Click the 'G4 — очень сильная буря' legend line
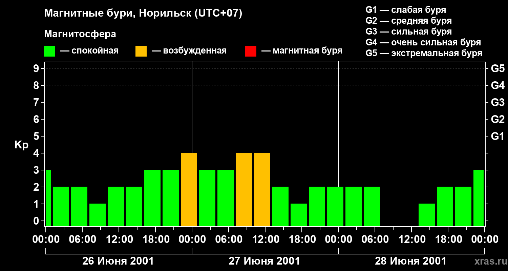 coord(423,42)
